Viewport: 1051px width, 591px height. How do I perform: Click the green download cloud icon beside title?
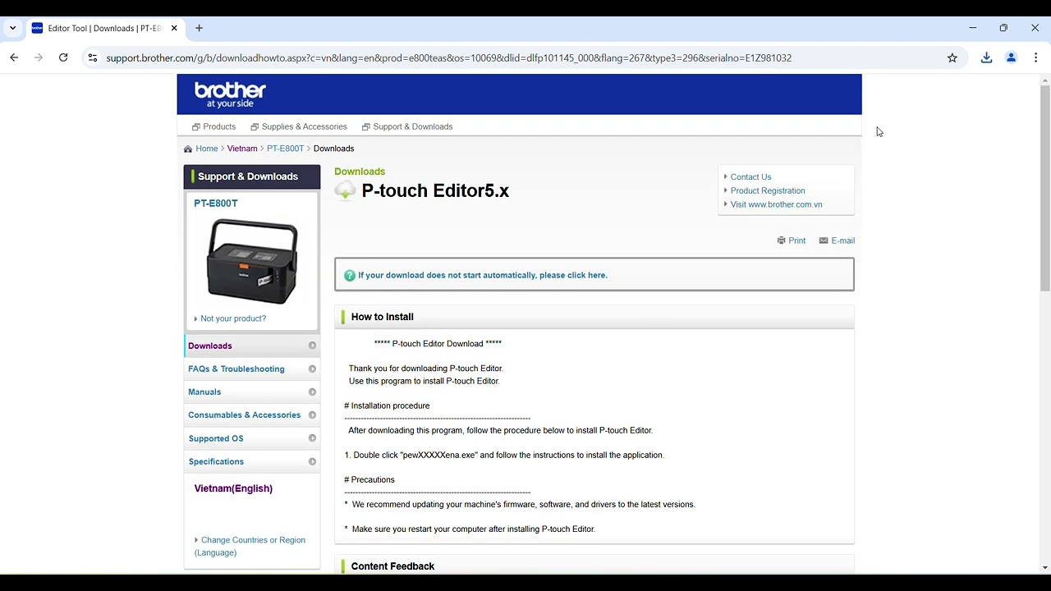click(345, 190)
